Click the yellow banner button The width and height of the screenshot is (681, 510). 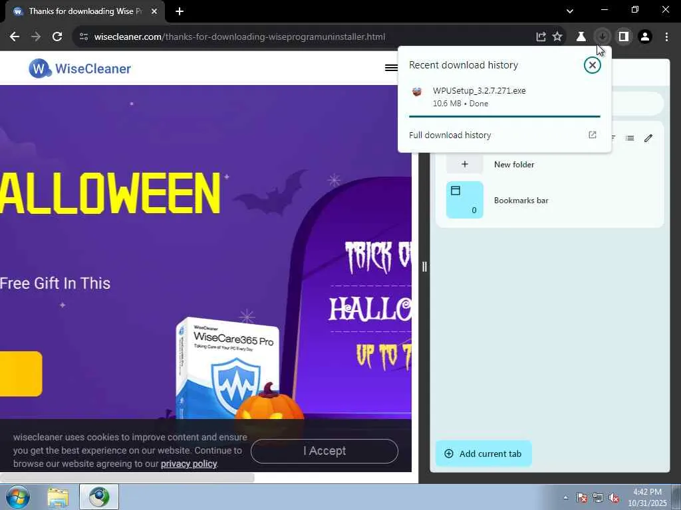tap(21, 374)
